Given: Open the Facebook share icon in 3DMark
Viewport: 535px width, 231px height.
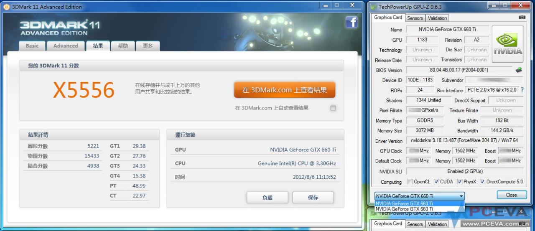Looking at the screenshot, I should tap(352, 23).
